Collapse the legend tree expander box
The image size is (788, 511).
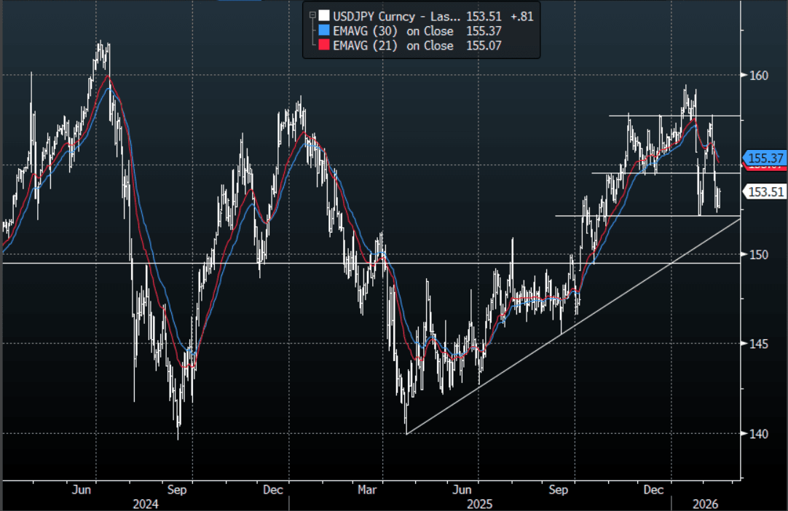point(312,15)
